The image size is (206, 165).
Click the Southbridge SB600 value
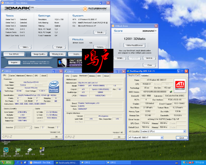click(100, 92)
